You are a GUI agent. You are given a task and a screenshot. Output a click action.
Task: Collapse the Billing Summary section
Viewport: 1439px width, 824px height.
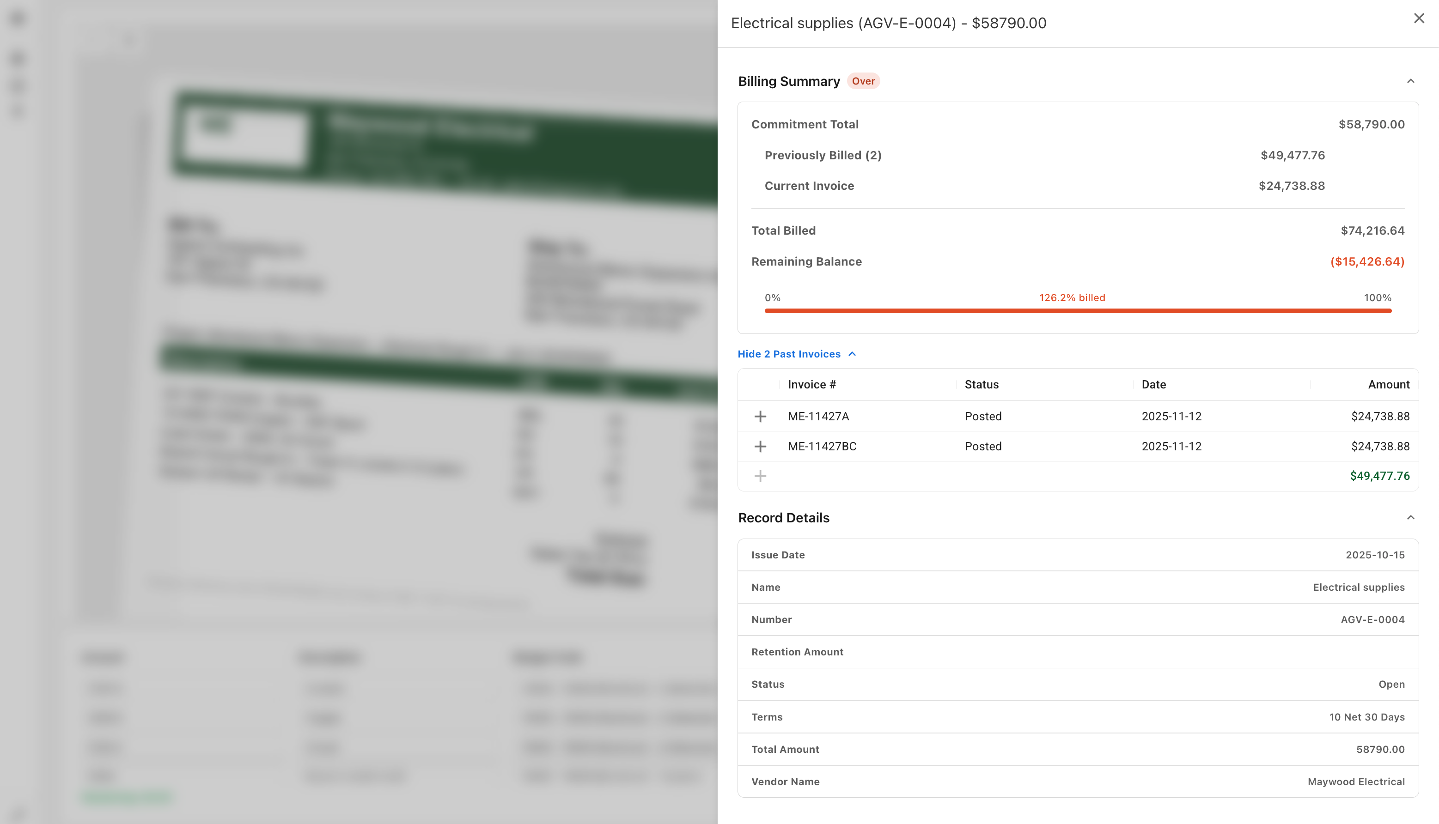1410,81
